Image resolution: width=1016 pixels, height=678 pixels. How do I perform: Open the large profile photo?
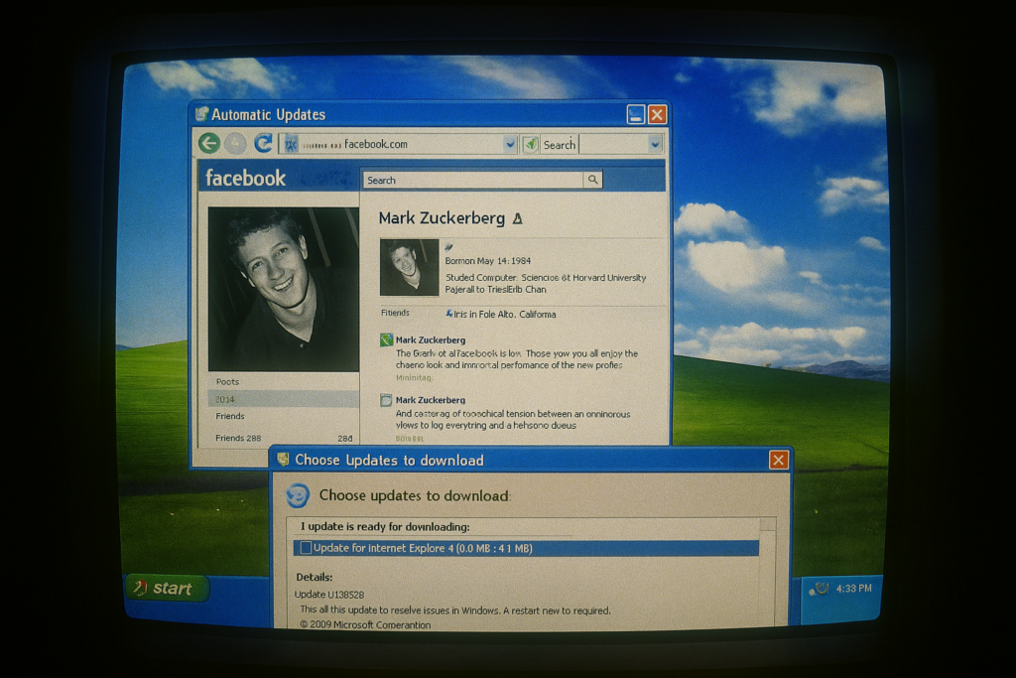[x=284, y=290]
